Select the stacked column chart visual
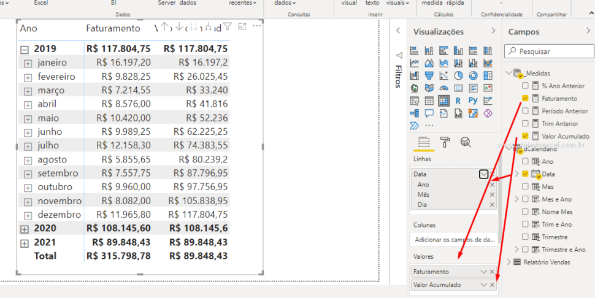Viewport: 595px width, 298px height. (429, 50)
